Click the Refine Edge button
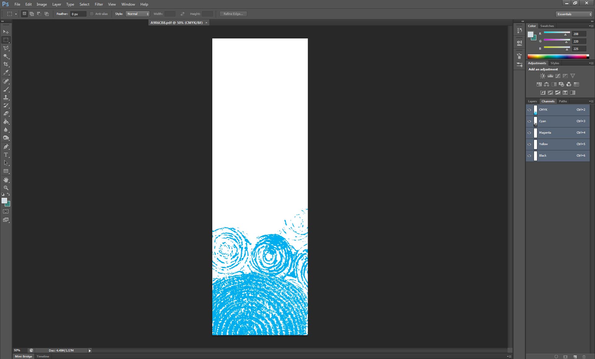Viewport: 595px width, 359px height. coord(233,14)
